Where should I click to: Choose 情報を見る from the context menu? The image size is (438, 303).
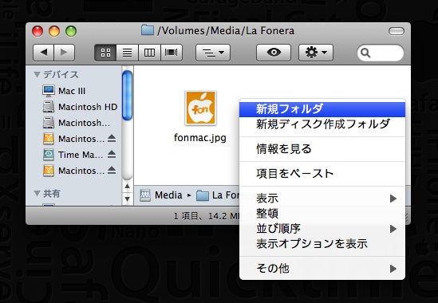tap(322, 149)
